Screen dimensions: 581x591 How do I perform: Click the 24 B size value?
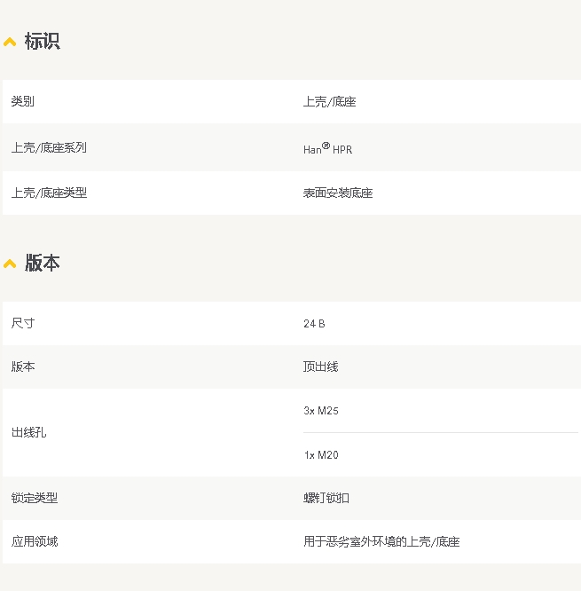(x=314, y=324)
